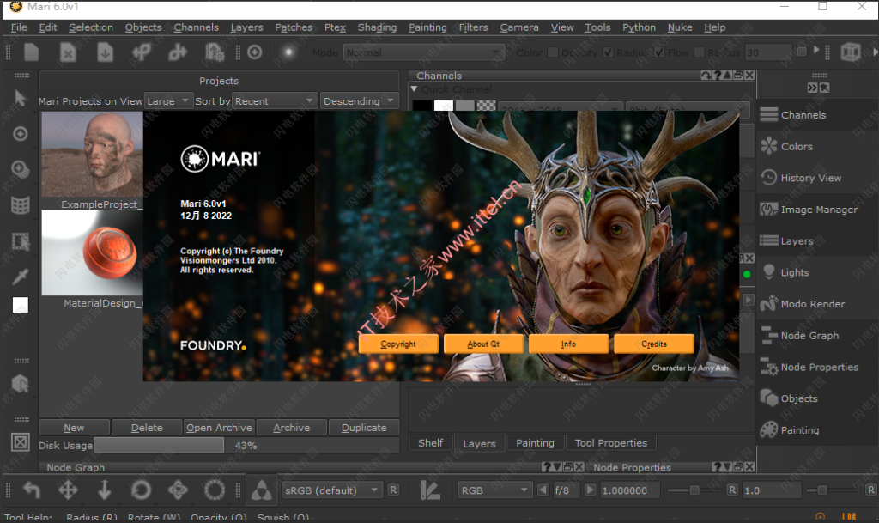879x523 pixels.
Task: Open the Node Graph panel
Action: (x=811, y=335)
